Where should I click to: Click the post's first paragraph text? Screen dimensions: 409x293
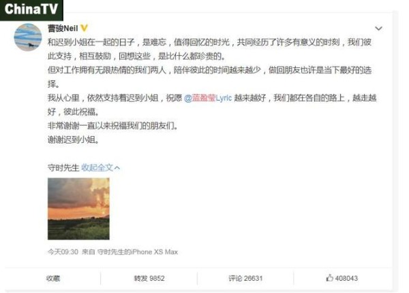pos(209,49)
